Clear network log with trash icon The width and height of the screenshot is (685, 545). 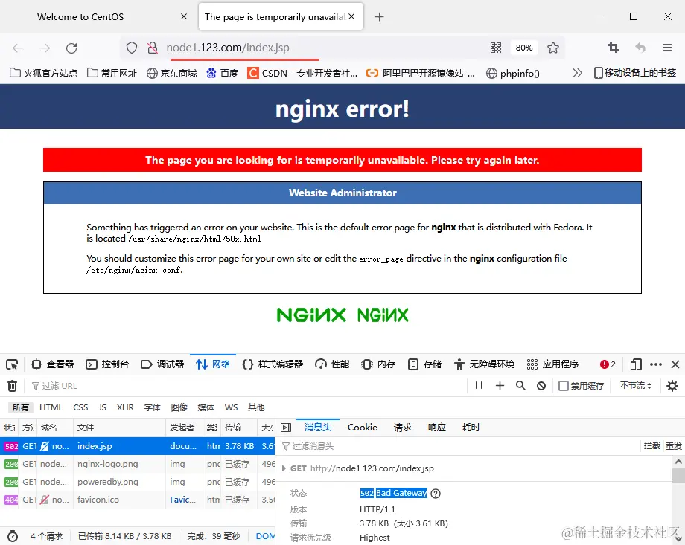pos(12,386)
